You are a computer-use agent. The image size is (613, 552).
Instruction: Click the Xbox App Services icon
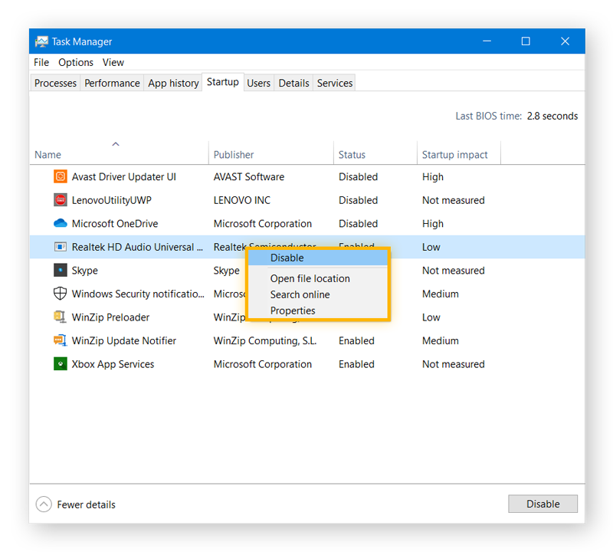click(61, 364)
